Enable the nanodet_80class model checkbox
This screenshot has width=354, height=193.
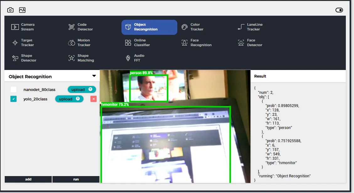(13, 89)
